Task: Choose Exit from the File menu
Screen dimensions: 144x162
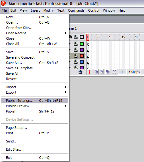Action: pos(35,158)
